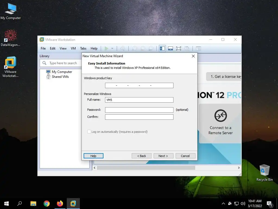Viewport: 278px width, 209px height.
Task: Click the < Back button
Action: click(x=141, y=156)
